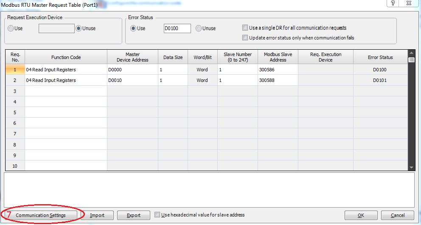
Task: Click empty Function Code cell in row 3
Action: (x=66, y=91)
